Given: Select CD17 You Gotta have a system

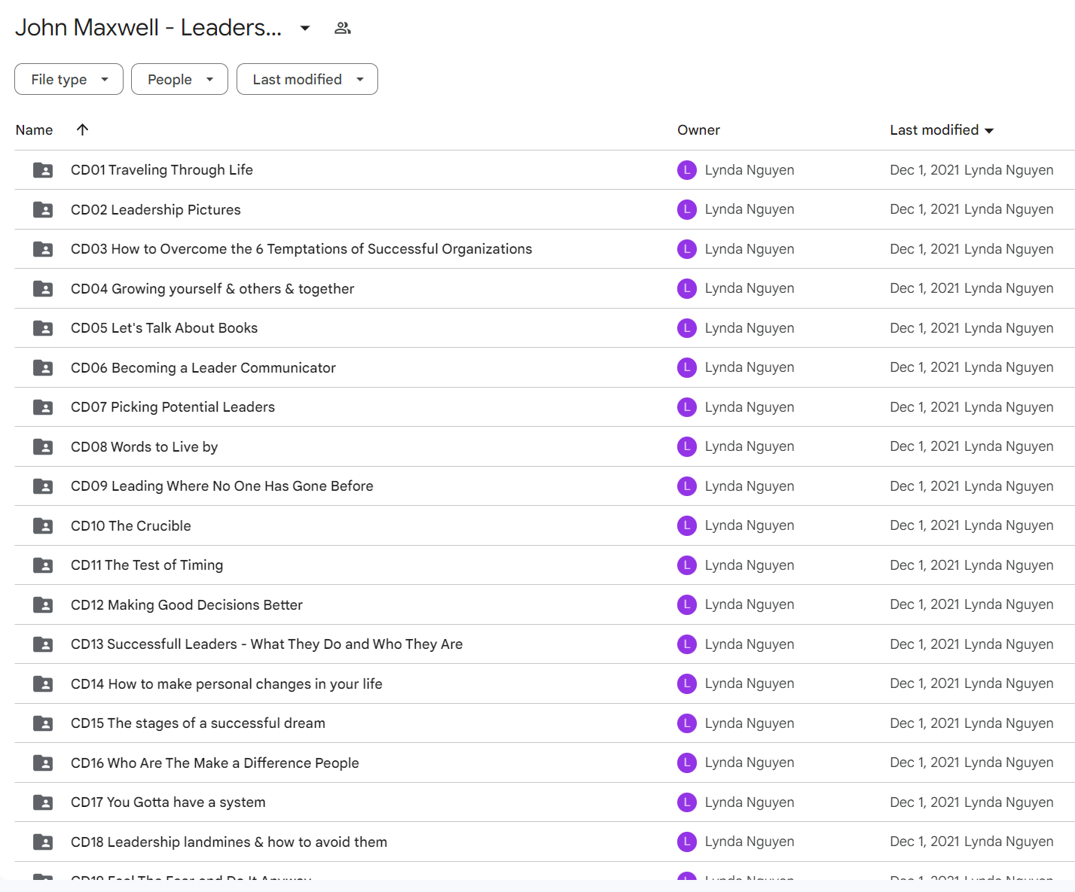Looking at the screenshot, I should (x=168, y=802).
